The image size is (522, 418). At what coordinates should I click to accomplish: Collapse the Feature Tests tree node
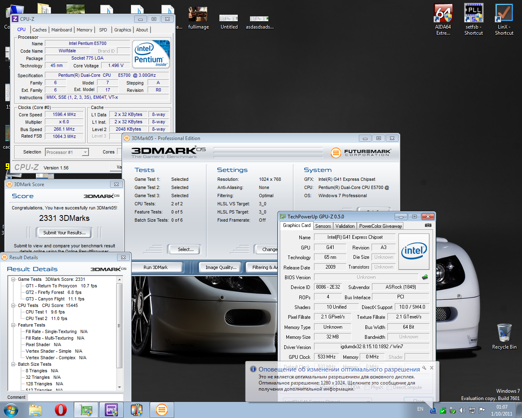[x=13, y=325]
